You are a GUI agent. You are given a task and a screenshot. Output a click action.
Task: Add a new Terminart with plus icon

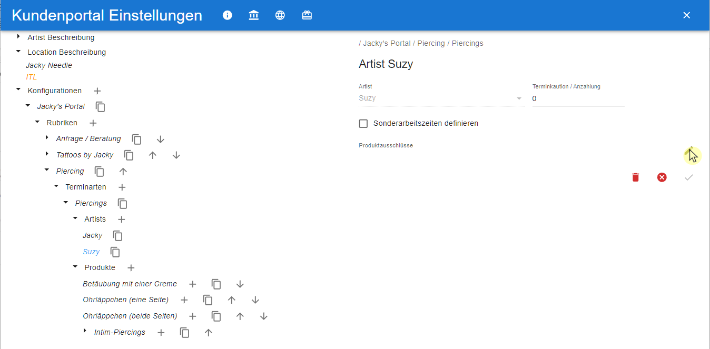point(122,187)
